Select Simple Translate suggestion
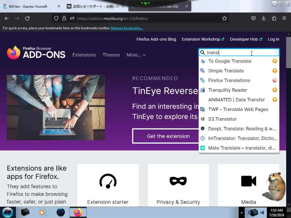Viewport: 291px width, 218px height. (239, 71)
